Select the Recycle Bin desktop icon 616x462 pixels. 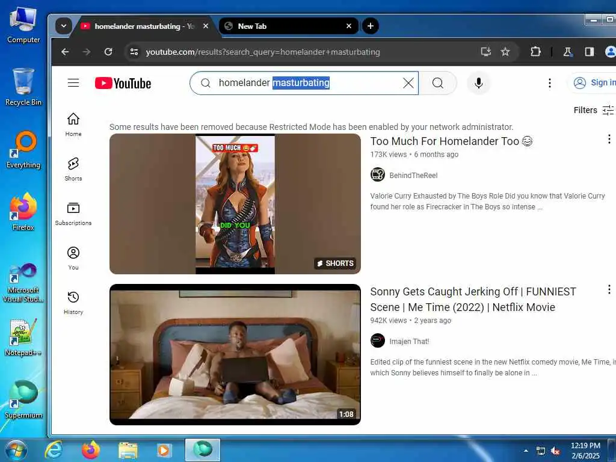tap(23, 87)
